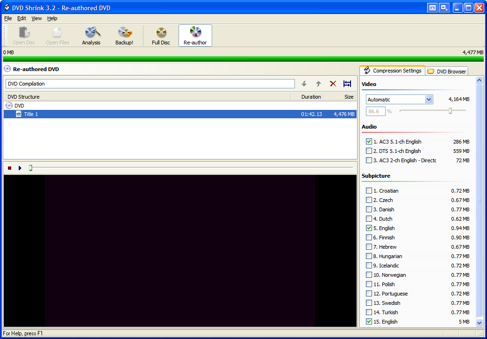Click the Analysis toolbar icon
The image size is (487, 339).
coord(91,36)
